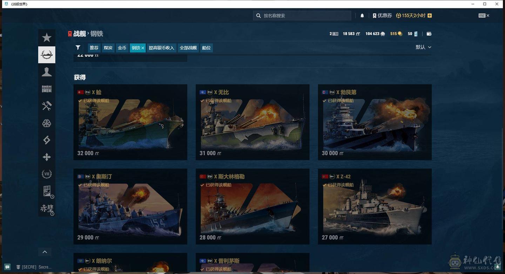The height and width of the screenshot is (274, 505).
Task: Remove the 钢铁 filter with its X
Action: 143,48
